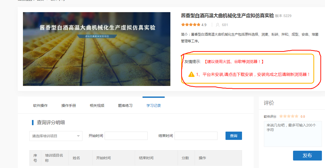Click the 学习记录 tab
This screenshot has width=325, height=168.
point(154,106)
